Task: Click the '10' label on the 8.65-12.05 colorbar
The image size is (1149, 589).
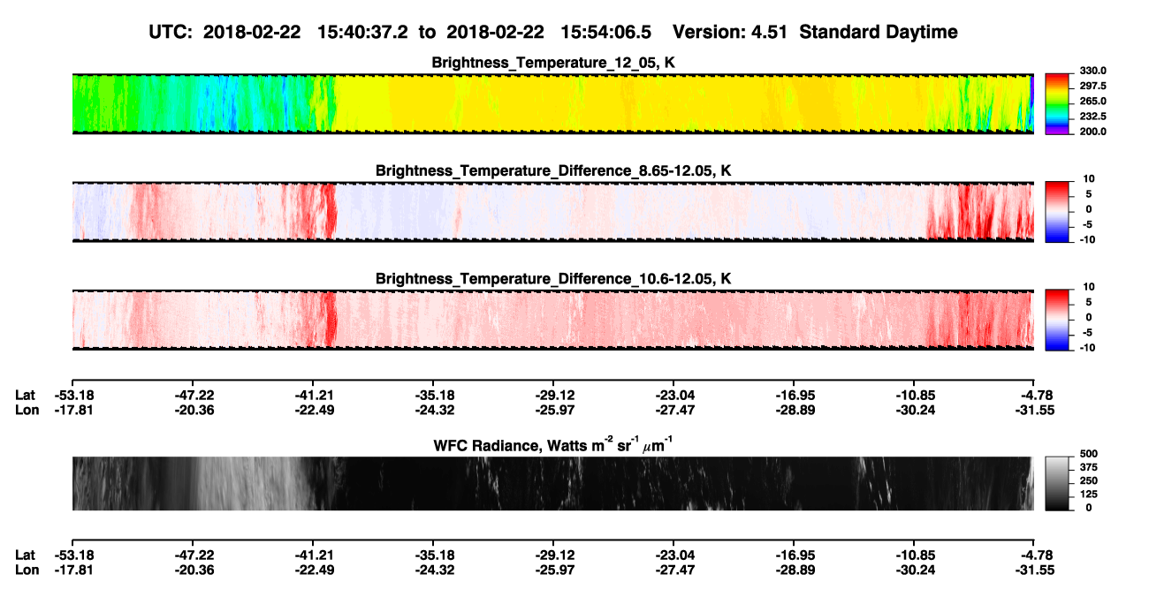Action: (x=1089, y=178)
